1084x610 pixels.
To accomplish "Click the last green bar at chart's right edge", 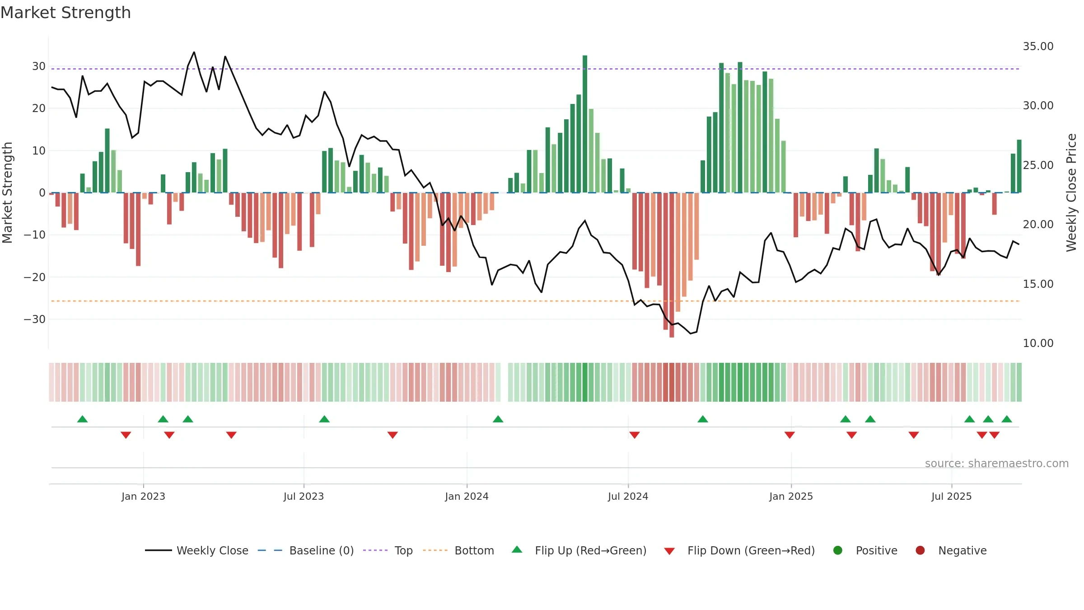I will 1019,166.
